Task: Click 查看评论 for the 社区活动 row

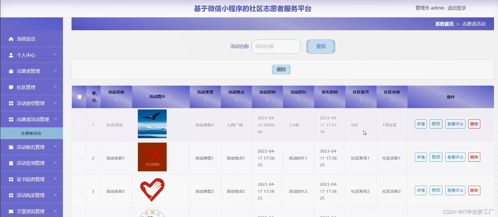Action: [455, 124]
